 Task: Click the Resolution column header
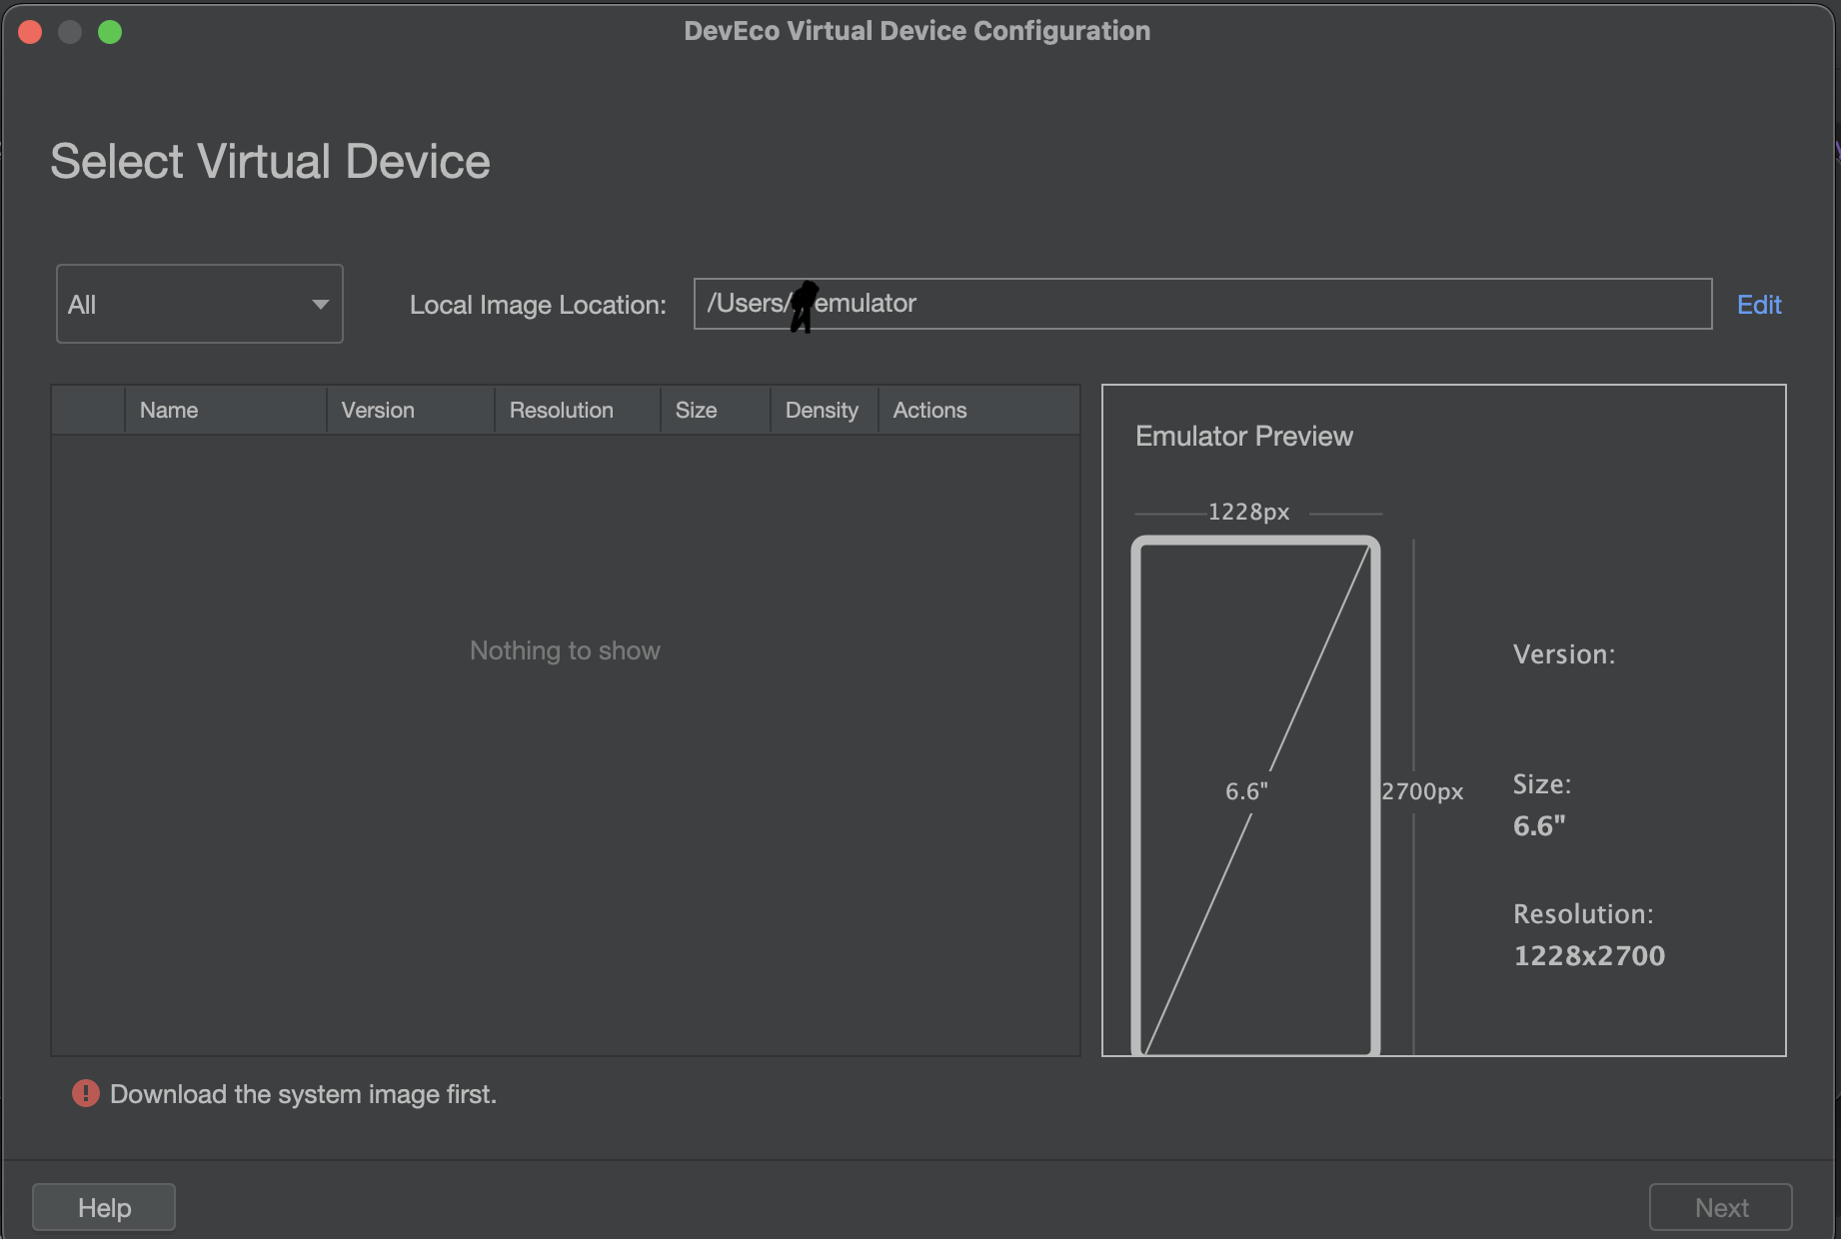578,410
